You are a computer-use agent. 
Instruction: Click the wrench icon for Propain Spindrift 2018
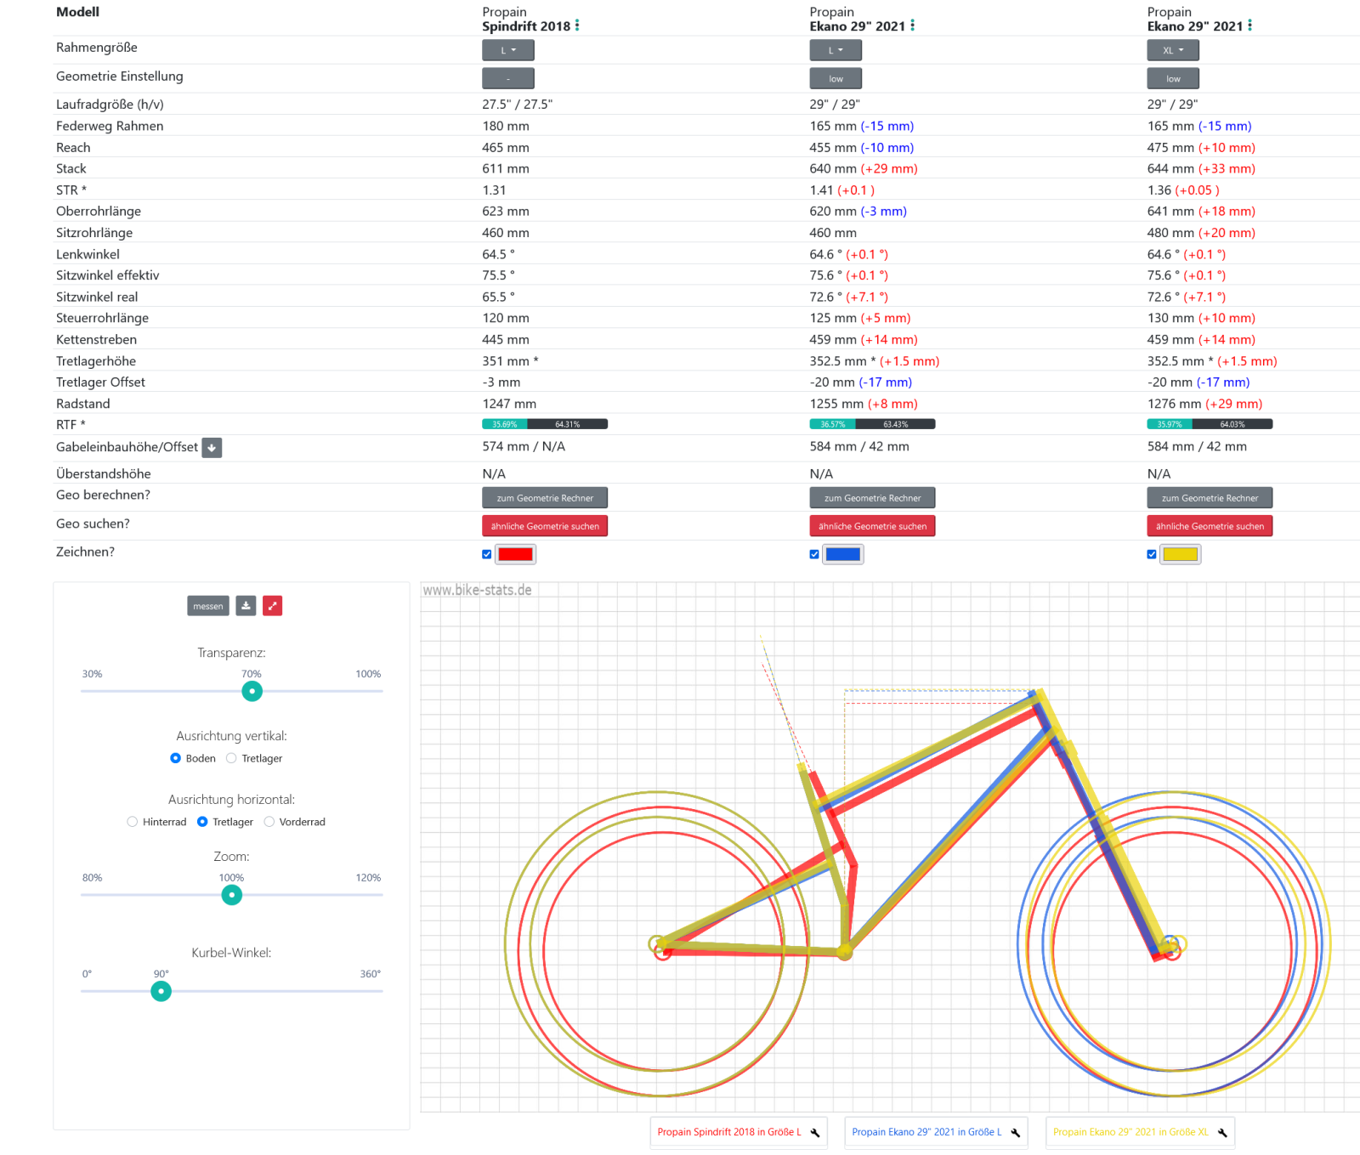pos(815,1133)
